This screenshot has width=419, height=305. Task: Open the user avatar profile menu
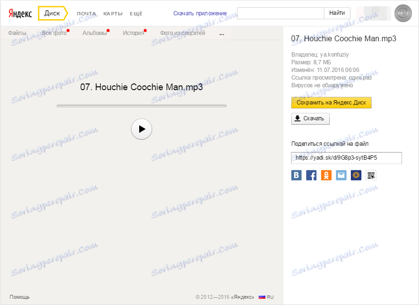click(403, 13)
